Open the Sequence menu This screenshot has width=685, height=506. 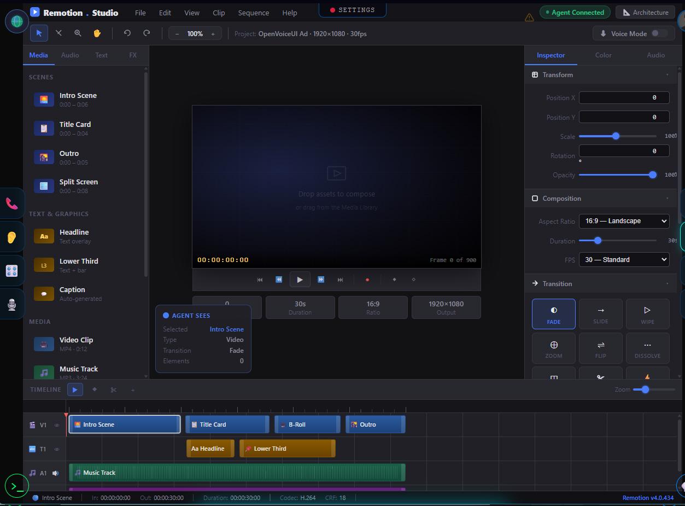point(253,12)
